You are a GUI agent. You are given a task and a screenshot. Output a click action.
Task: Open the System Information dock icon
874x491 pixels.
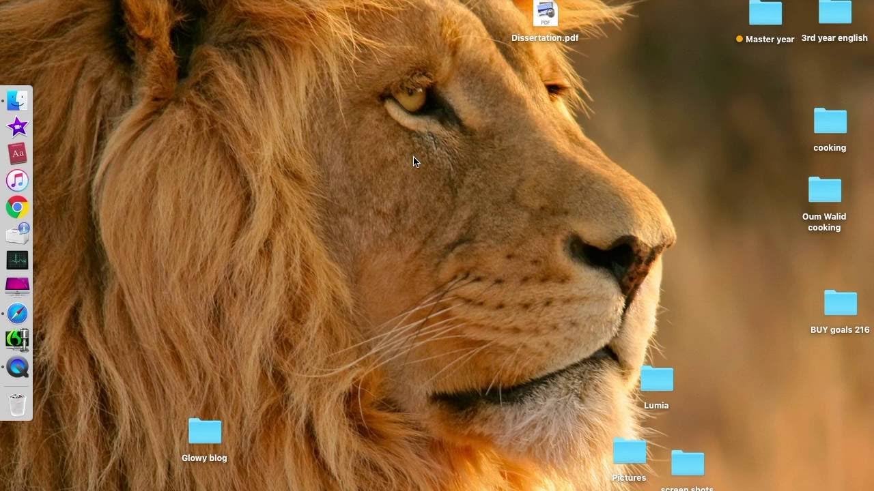(17, 234)
